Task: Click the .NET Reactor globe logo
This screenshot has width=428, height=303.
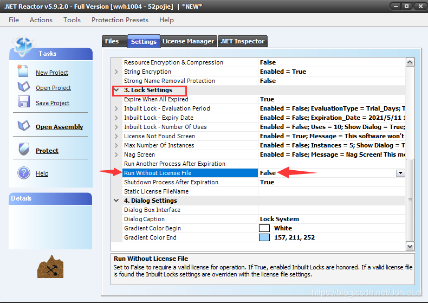Action: click(x=23, y=46)
